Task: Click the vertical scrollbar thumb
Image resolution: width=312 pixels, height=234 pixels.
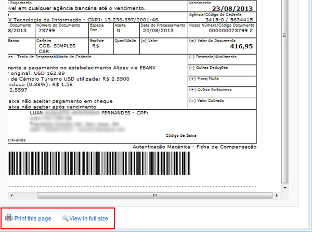Action: click(x=285, y=92)
